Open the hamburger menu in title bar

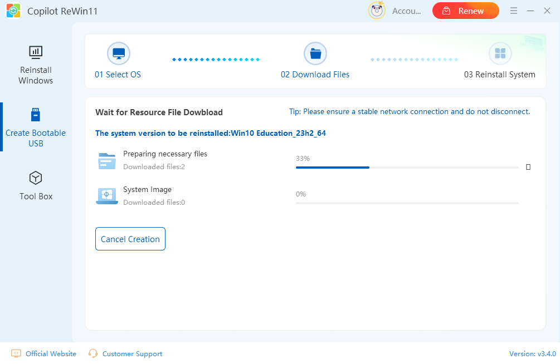(514, 11)
